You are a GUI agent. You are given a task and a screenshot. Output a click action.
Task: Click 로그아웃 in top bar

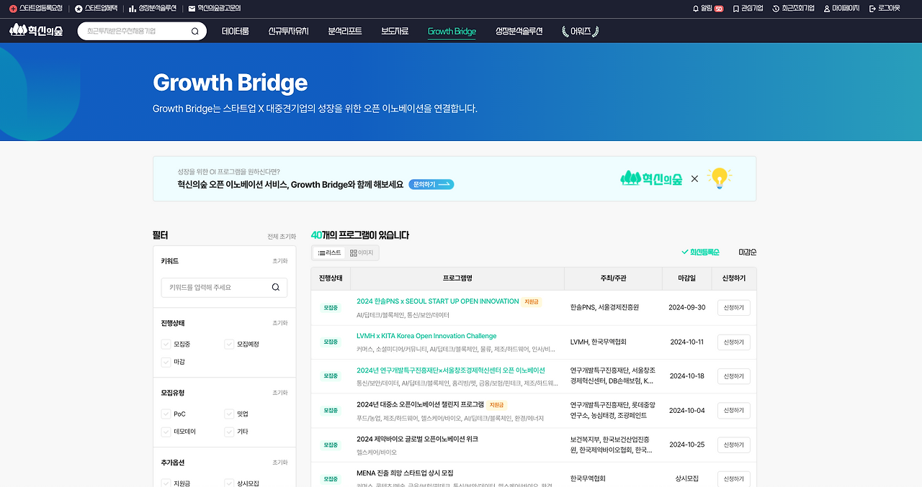tap(885, 9)
